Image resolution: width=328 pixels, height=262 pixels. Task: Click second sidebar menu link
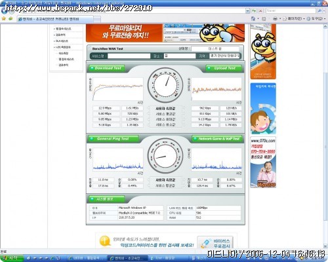click(x=60, y=35)
